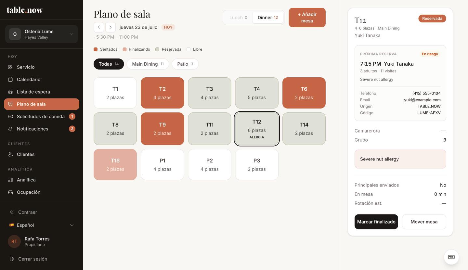Click the Cerrar sesión logout icon
Viewport: 468px width, 270px height.
(x=12, y=259)
